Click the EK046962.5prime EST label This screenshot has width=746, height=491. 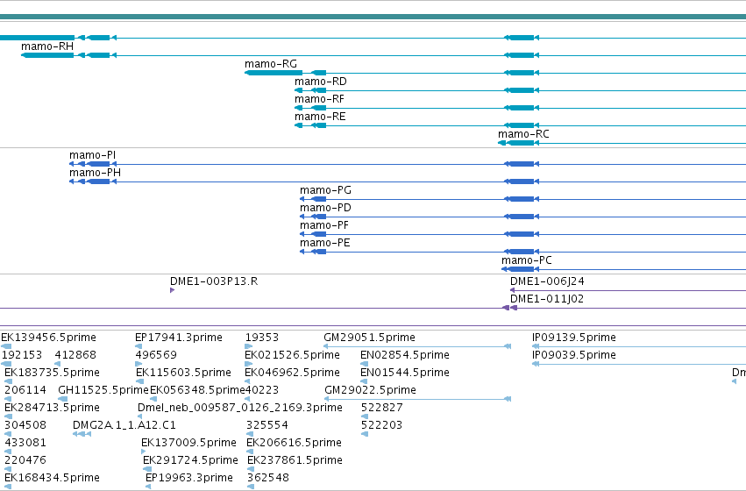pos(292,373)
